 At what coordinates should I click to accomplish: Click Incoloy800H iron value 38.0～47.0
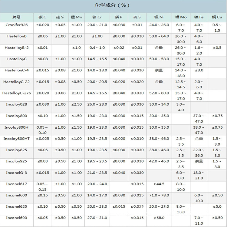tap(199, 130)
